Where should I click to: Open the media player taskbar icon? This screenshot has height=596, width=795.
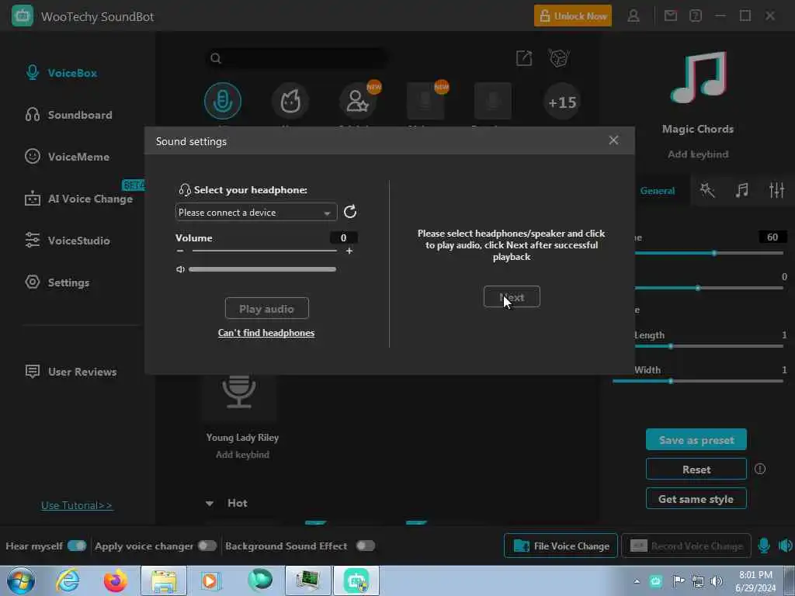point(210,580)
